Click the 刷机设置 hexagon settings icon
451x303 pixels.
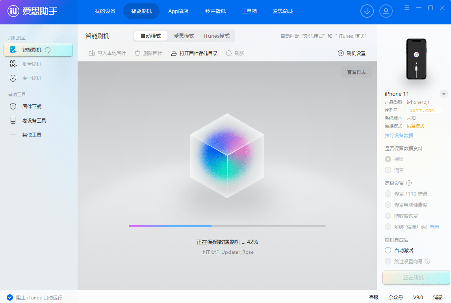[341, 53]
